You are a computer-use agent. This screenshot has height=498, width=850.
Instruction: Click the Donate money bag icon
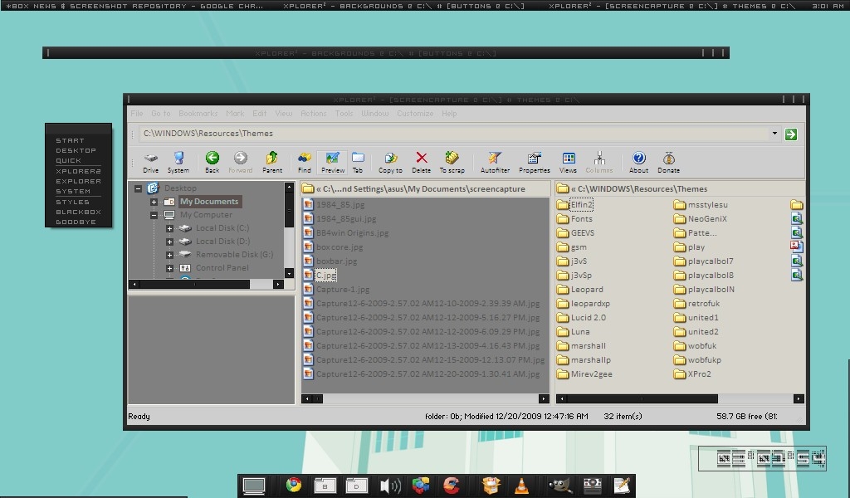tap(668, 162)
